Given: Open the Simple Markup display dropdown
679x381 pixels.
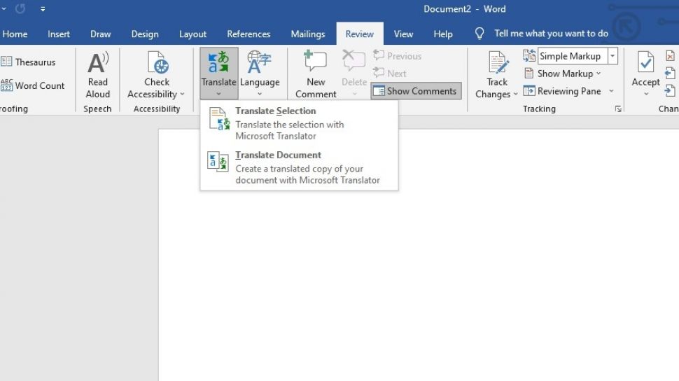Looking at the screenshot, I should click(612, 56).
